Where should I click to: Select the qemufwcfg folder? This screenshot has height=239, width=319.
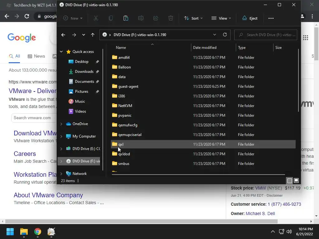203,125
